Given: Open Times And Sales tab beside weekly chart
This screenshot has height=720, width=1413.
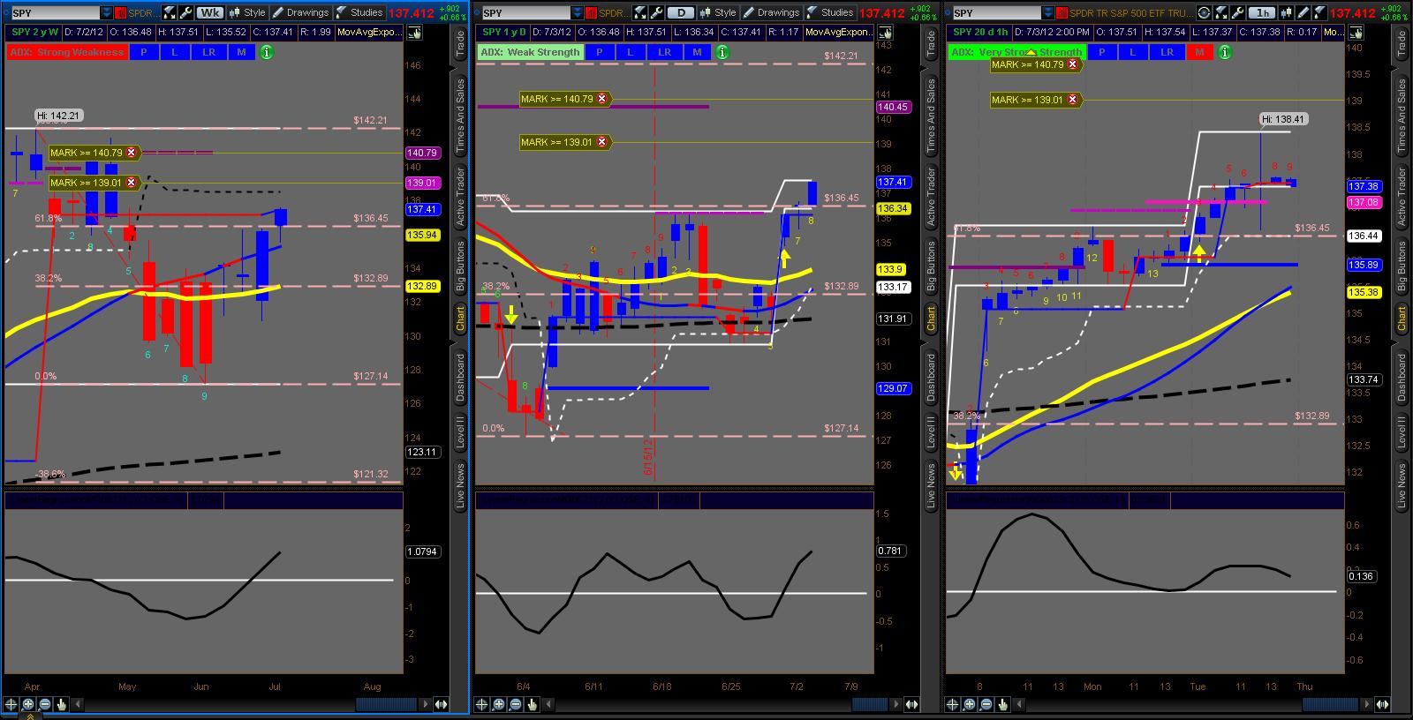Looking at the screenshot, I should (460, 117).
